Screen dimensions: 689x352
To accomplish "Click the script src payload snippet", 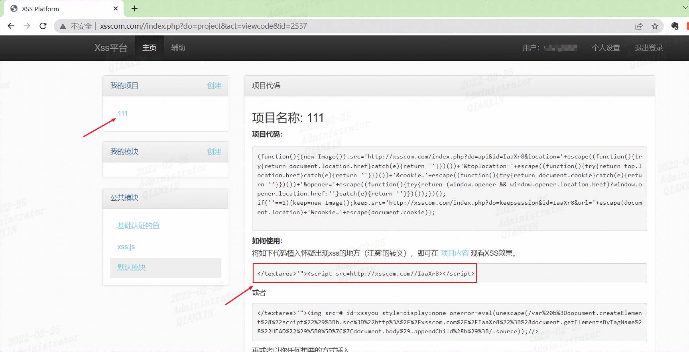I will pyautogui.click(x=365, y=273).
